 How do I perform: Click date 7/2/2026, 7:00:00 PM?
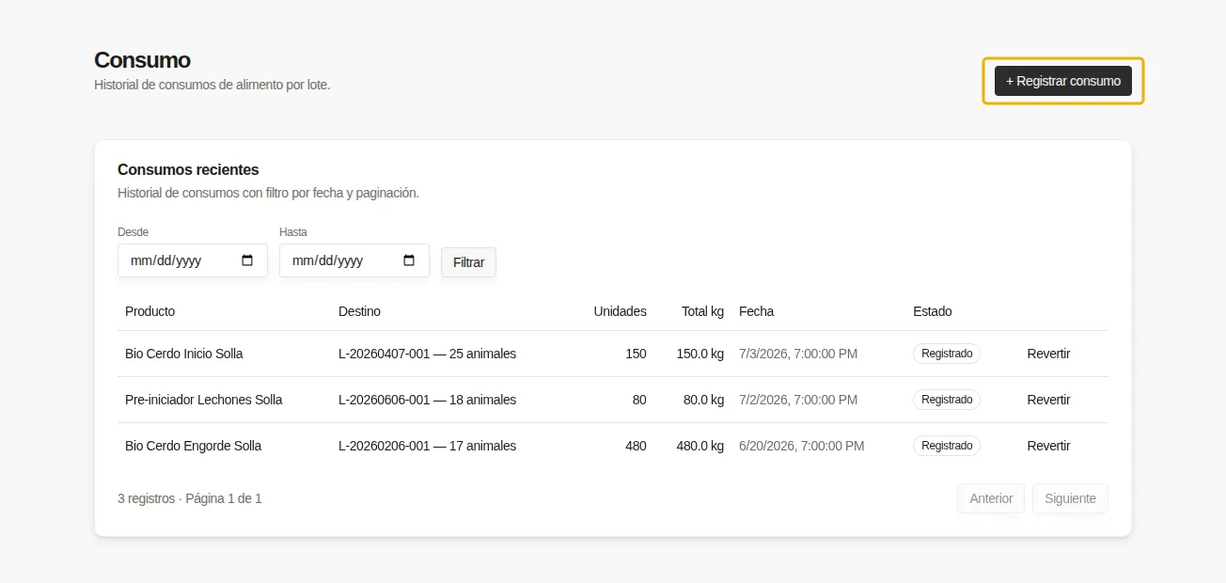798,400
